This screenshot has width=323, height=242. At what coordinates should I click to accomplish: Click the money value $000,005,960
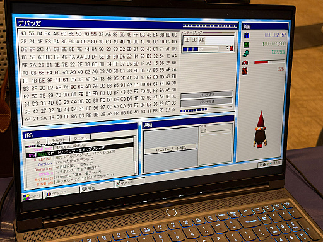click(x=274, y=43)
